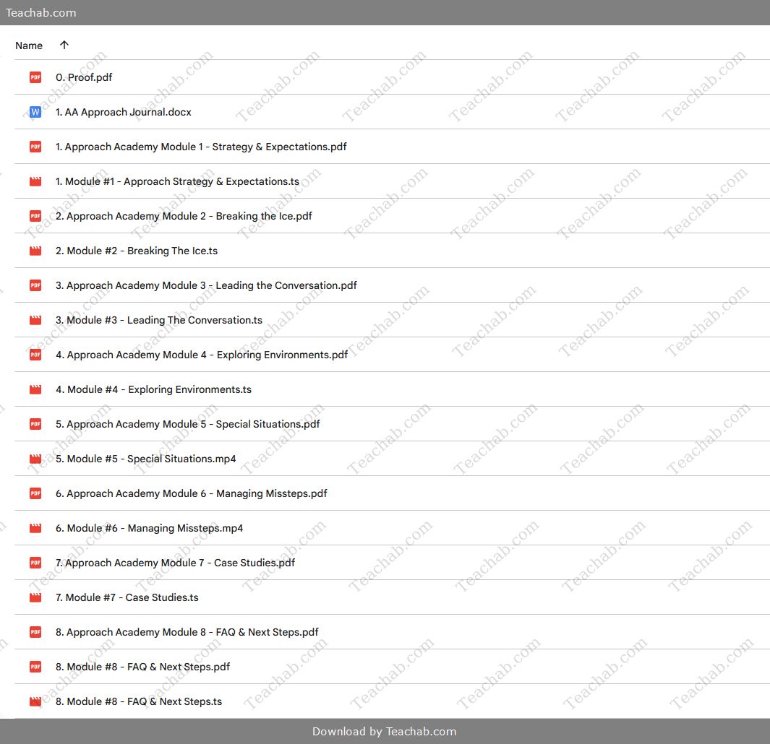Screen dimensions: 770x744
Task: Click the Download by Teachab.com footer
Action: [x=385, y=731]
